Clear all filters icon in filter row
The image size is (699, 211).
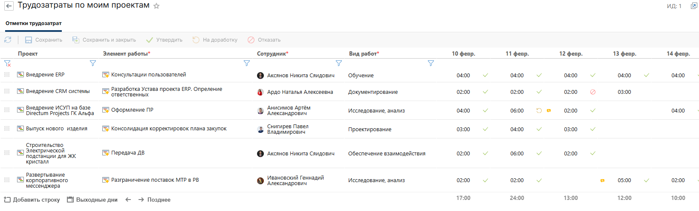[7, 63]
